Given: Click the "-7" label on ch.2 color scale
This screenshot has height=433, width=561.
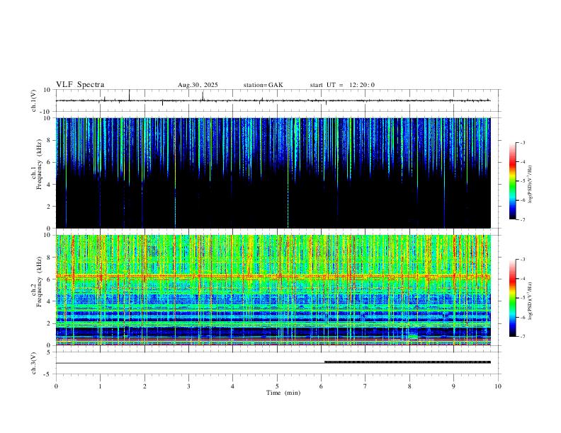Looking at the screenshot, I should pos(522,336).
